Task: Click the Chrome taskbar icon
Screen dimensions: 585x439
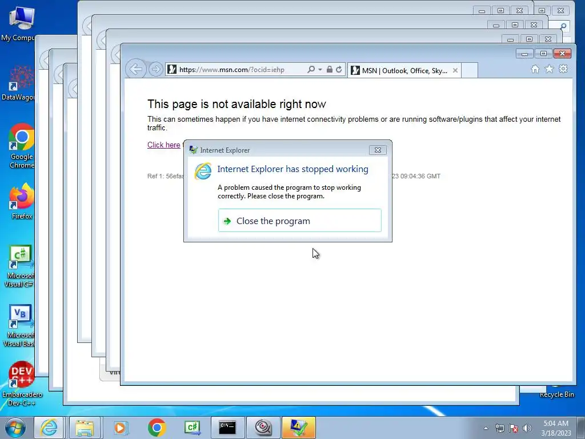Action: coord(157,428)
